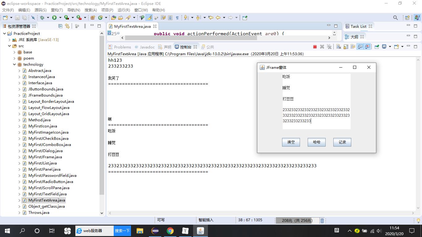Click the Chrome taskbar icon
Viewport: 422px width, 237px height.
[x=170, y=231]
